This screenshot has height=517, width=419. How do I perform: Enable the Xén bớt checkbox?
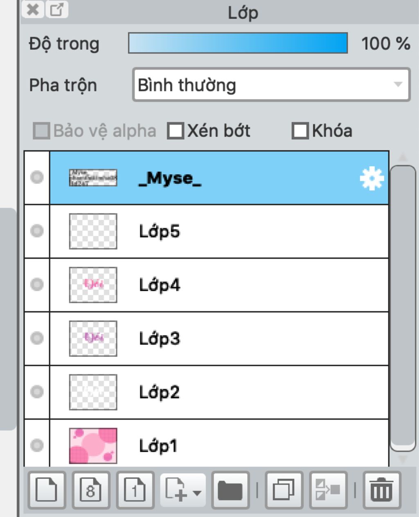tap(176, 131)
